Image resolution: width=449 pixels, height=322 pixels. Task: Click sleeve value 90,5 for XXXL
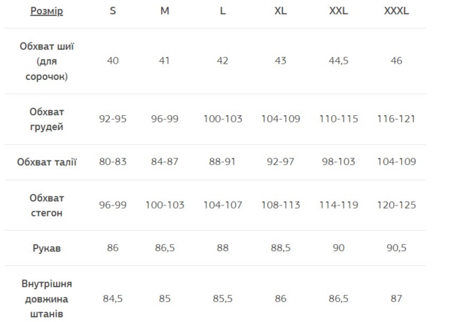click(397, 247)
